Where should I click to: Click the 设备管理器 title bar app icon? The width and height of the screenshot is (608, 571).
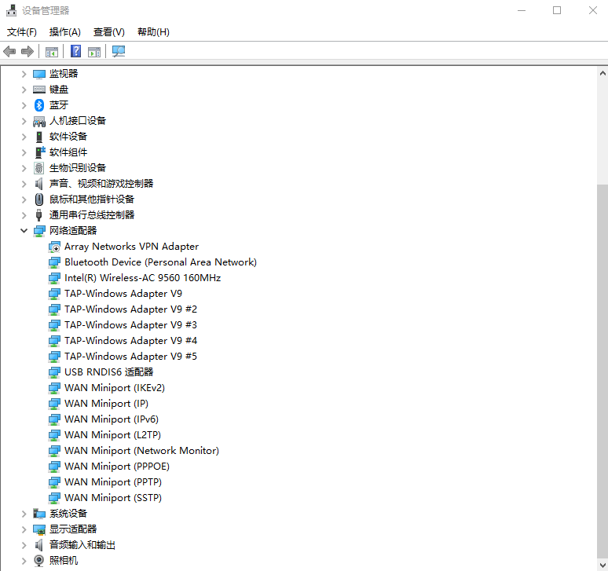point(11,10)
